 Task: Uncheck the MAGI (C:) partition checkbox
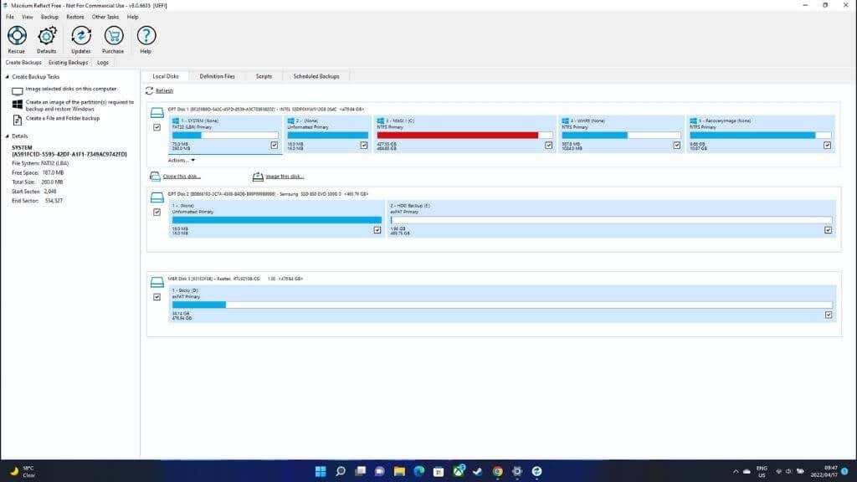tap(549, 146)
